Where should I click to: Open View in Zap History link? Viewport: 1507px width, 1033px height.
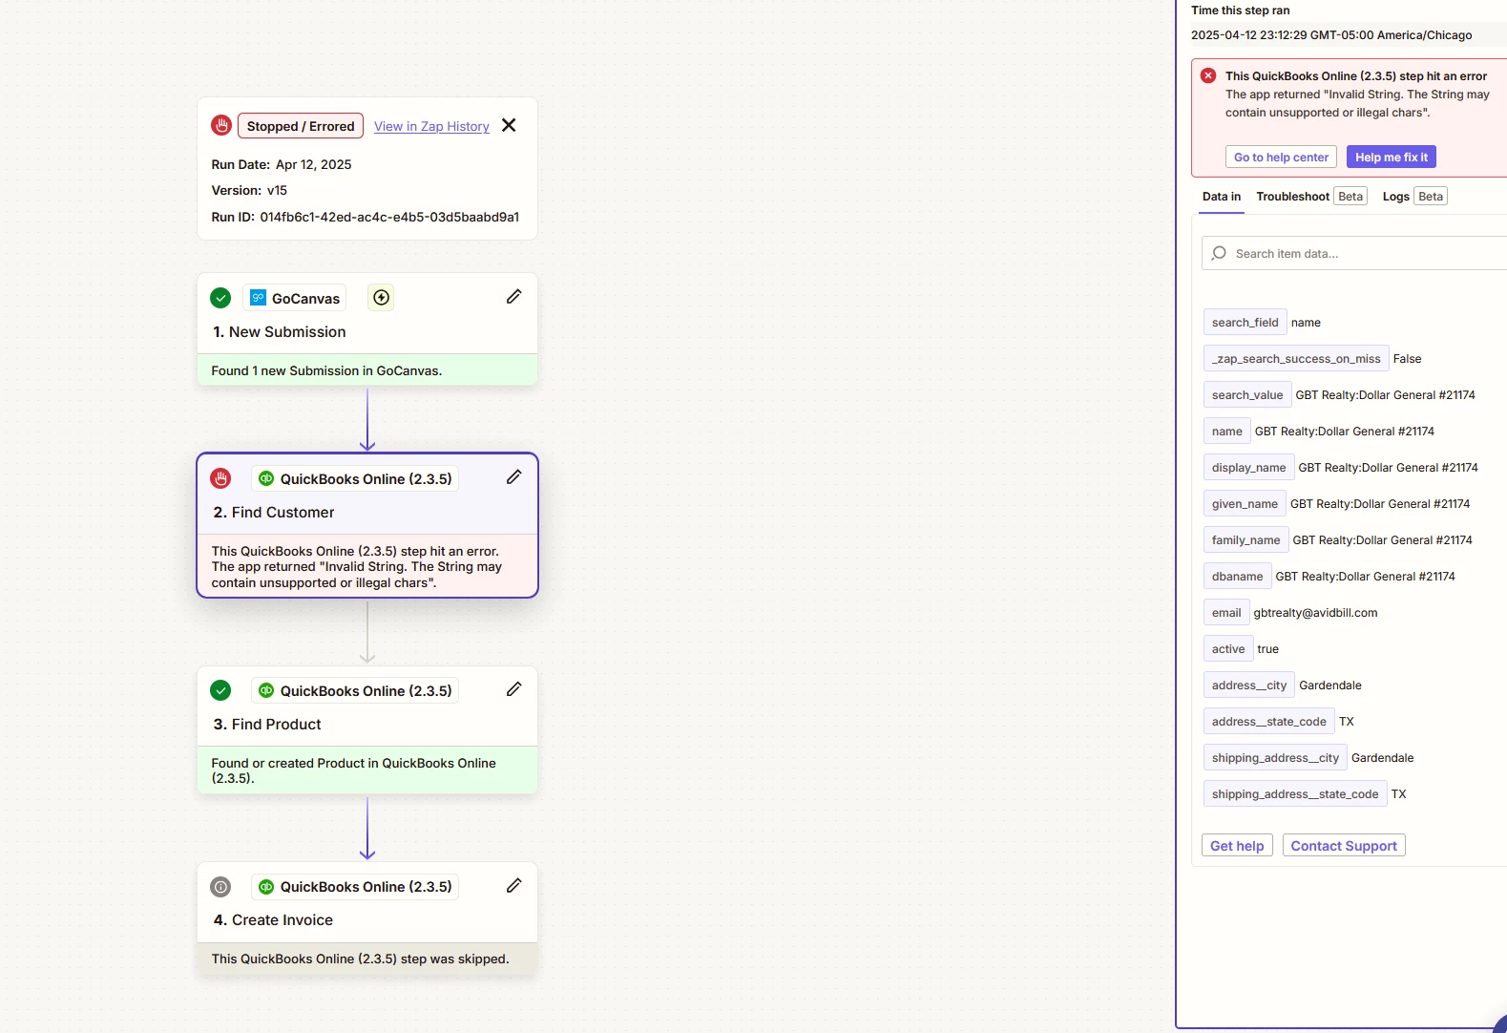click(x=431, y=126)
